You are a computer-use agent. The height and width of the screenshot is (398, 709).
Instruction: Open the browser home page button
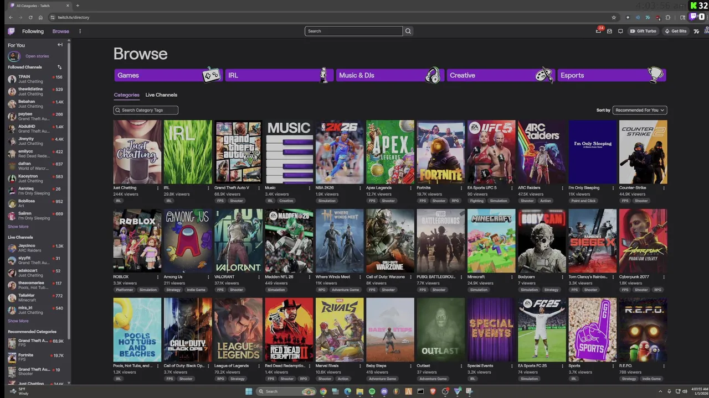[x=40, y=18]
